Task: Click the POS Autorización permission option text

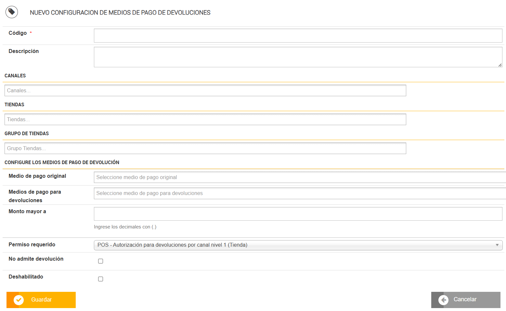Action: pyautogui.click(x=172, y=245)
